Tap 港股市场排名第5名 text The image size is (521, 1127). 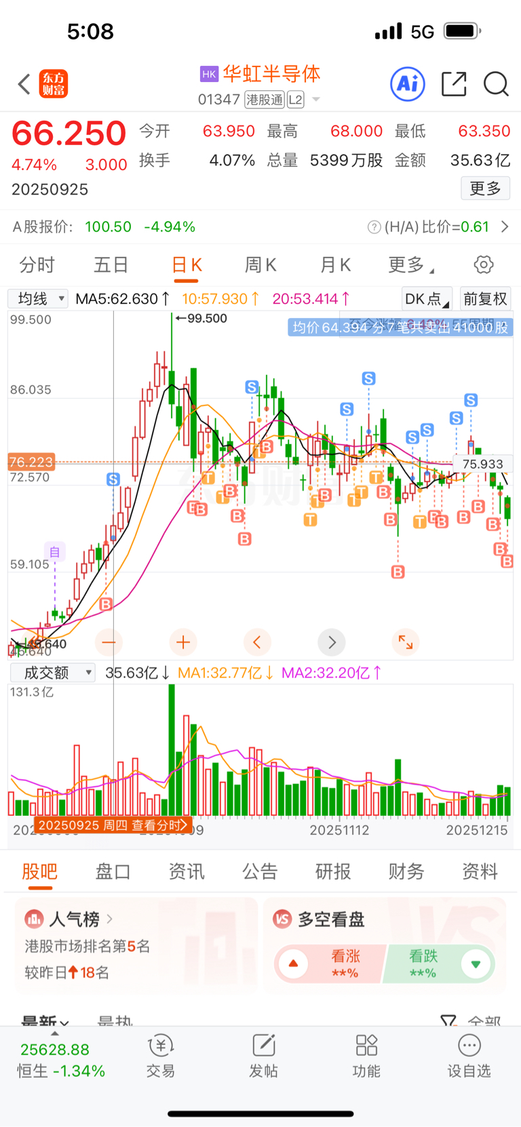coord(88,946)
